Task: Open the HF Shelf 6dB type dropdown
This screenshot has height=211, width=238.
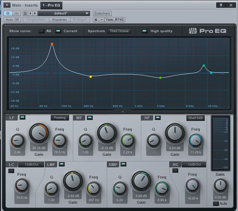Action: 196,118
